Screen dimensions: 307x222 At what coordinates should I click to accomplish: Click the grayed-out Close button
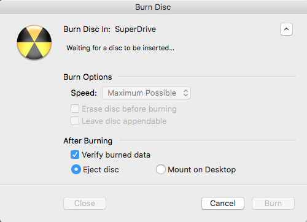(x=85, y=204)
